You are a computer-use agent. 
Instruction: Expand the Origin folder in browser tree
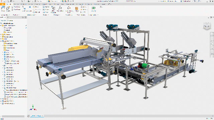tap(1, 39)
